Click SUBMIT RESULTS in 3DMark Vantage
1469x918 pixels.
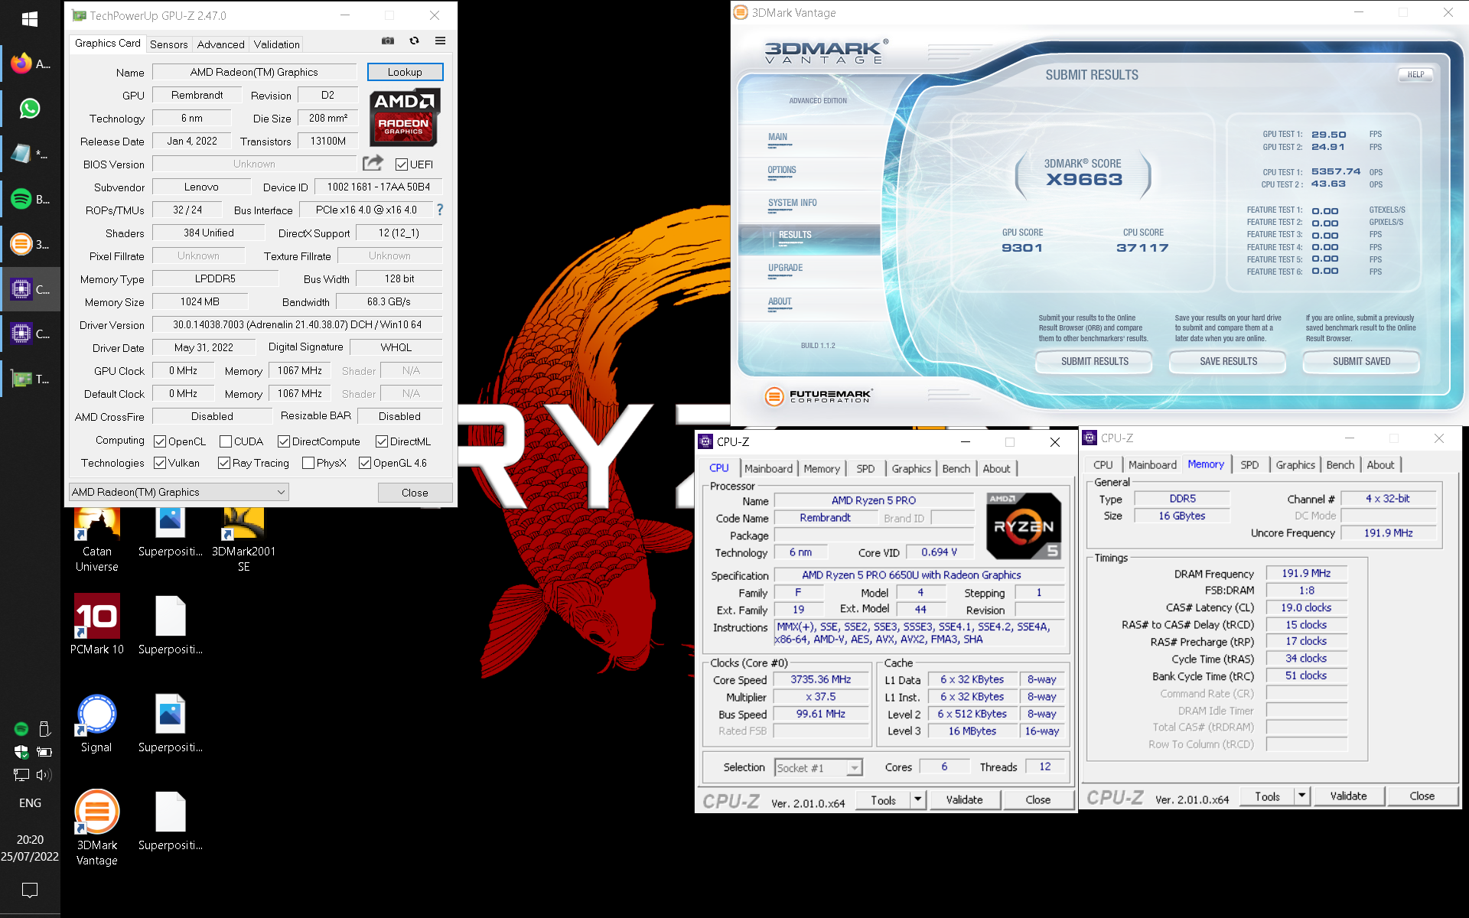click(1094, 361)
